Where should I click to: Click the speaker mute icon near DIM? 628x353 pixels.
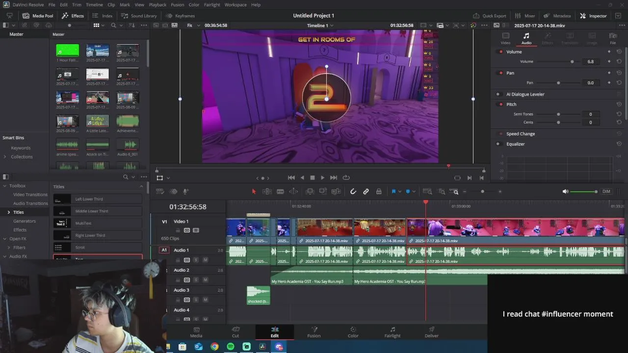tap(566, 192)
